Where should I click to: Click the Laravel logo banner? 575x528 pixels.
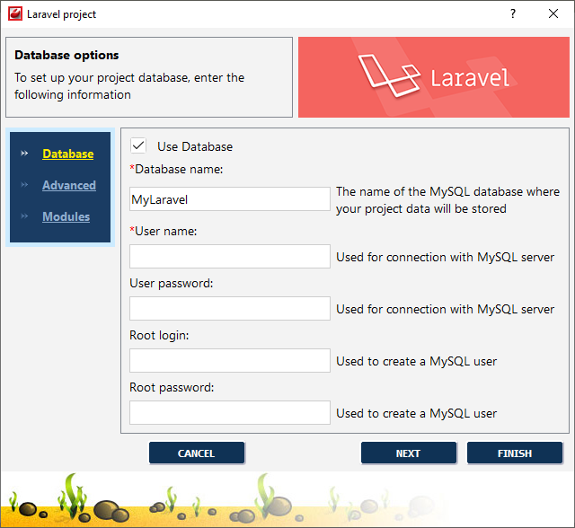pos(434,77)
